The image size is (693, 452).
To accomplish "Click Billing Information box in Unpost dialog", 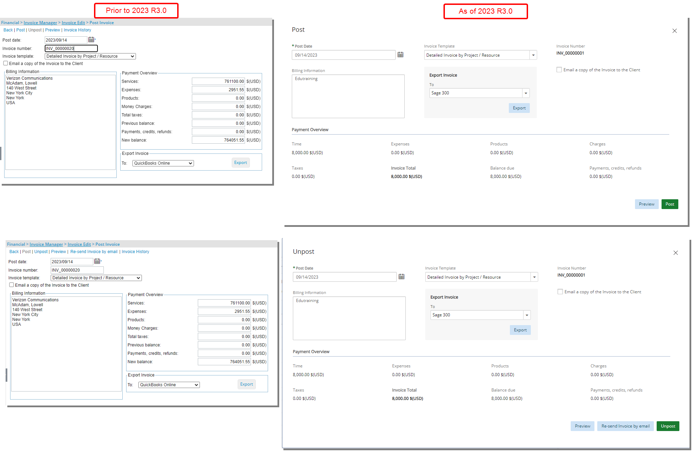I will [x=349, y=318].
